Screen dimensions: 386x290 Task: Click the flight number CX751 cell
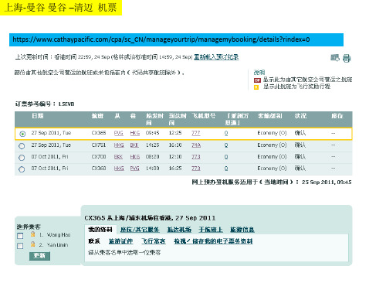coord(99,145)
